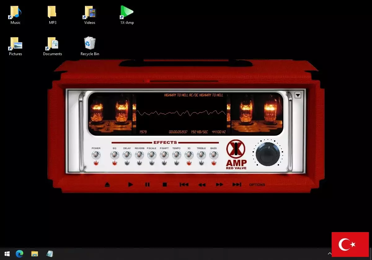Click the volume knob dial

point(268,154)
